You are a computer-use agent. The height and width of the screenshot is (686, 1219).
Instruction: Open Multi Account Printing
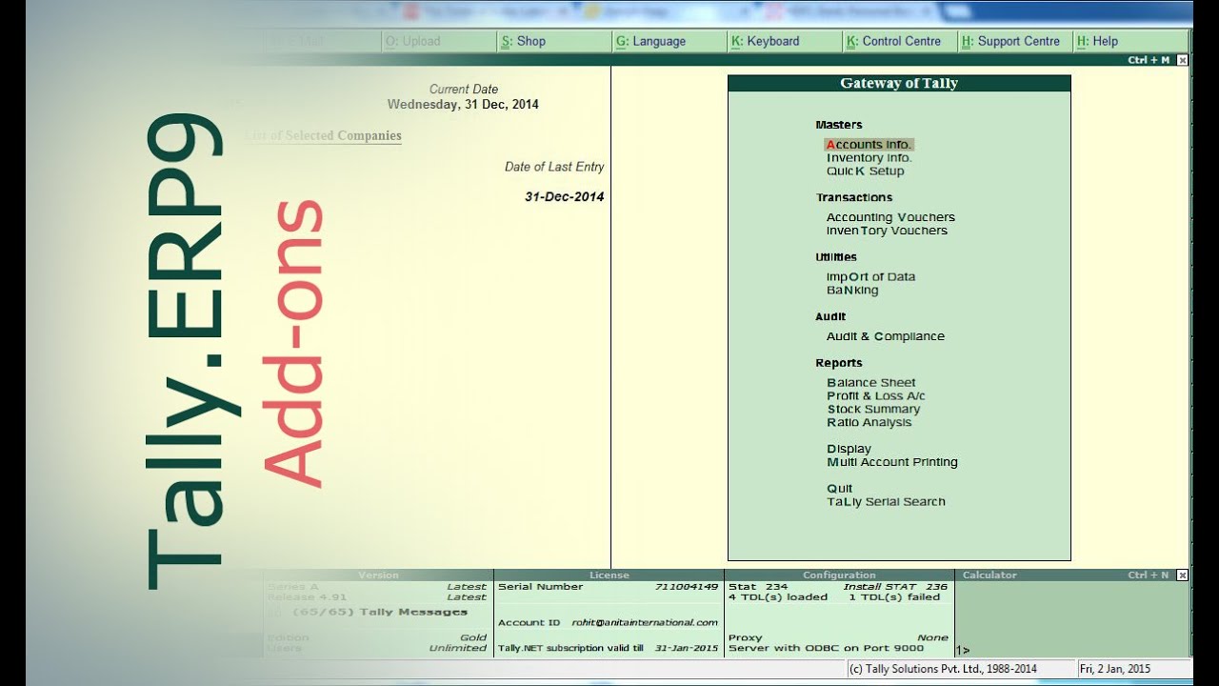tap(892, 462)
